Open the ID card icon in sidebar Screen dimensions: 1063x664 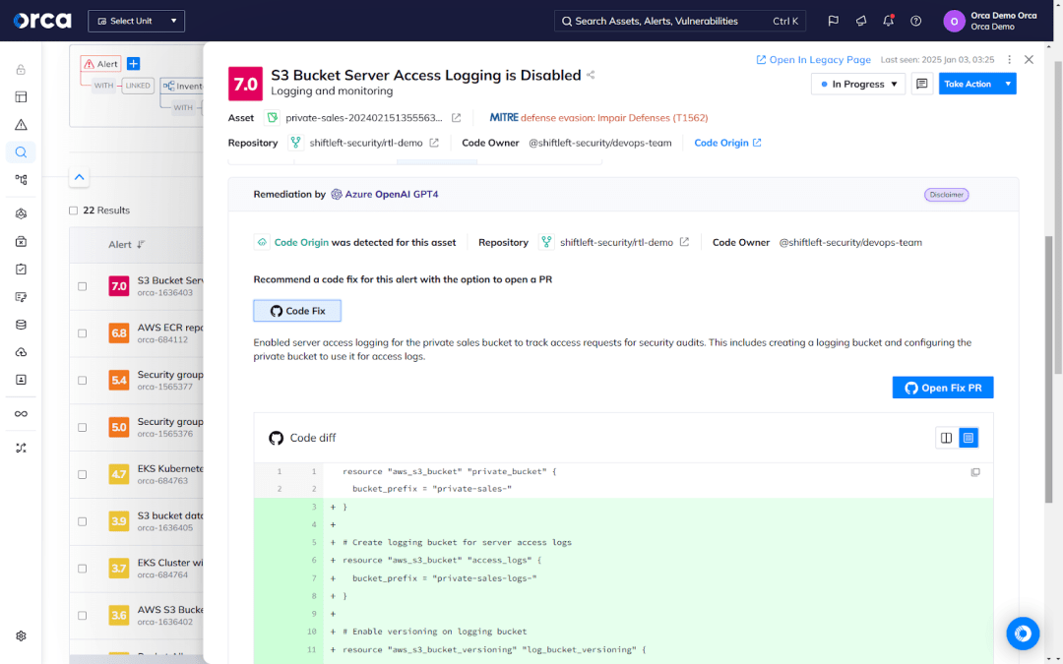click(x=21, y=380)
